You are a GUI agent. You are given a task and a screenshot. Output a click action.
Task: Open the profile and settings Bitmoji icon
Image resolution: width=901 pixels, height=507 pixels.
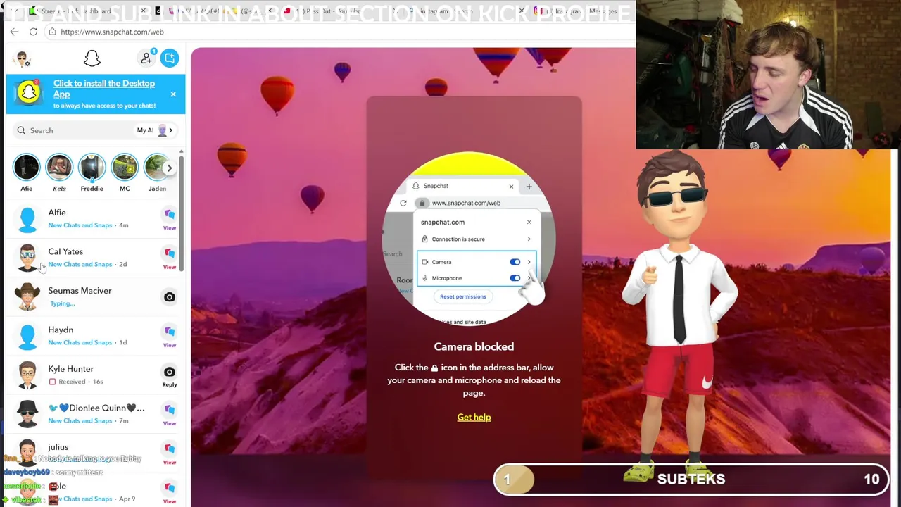(23, 59)
